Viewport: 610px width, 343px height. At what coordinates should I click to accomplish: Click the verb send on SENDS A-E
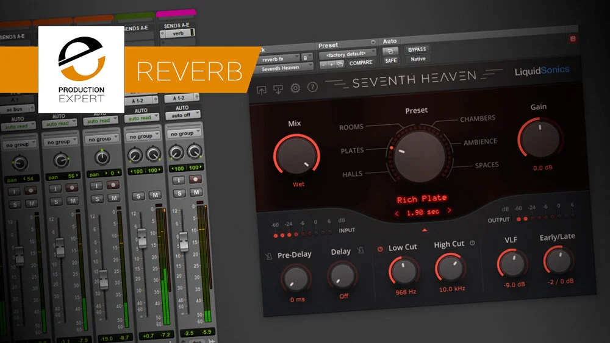coord(178,34)
